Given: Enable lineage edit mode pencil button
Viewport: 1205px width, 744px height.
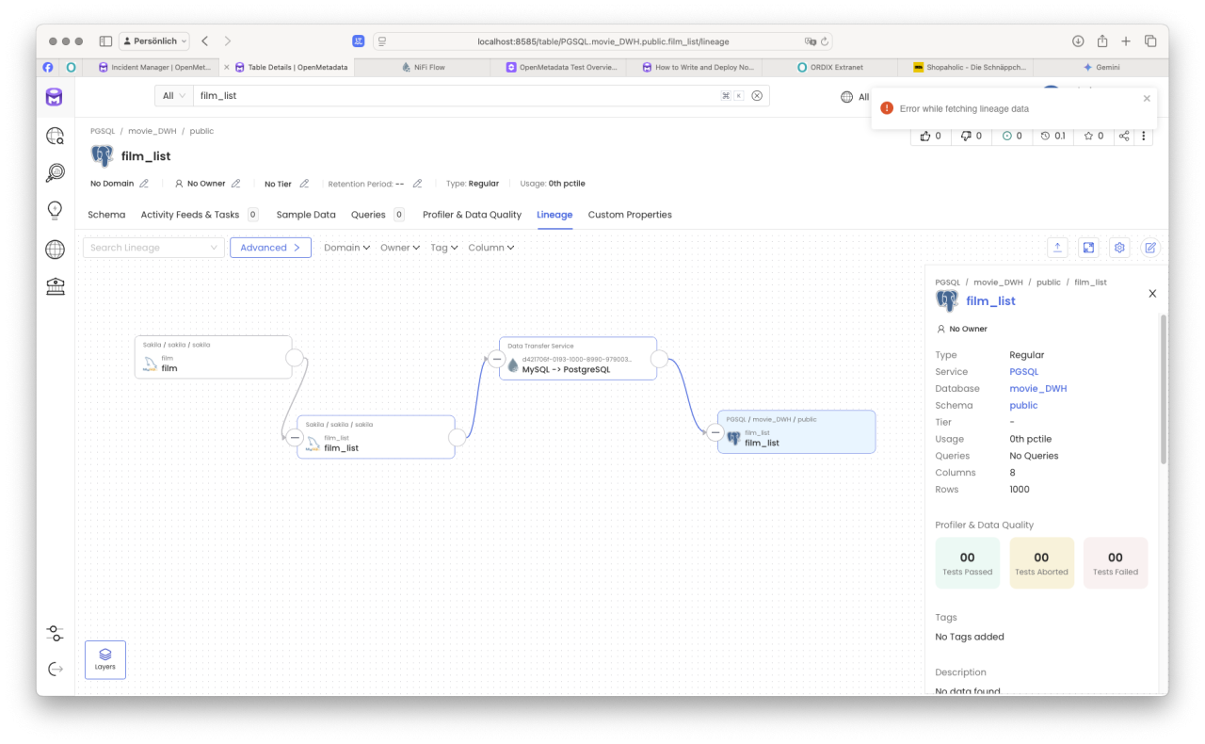Looking at the screenshot, I should [x=1150, y=248].
